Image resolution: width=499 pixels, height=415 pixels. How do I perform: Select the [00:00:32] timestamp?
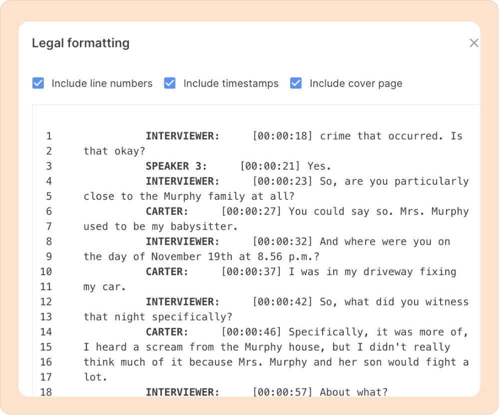click(x=282, y=242)
